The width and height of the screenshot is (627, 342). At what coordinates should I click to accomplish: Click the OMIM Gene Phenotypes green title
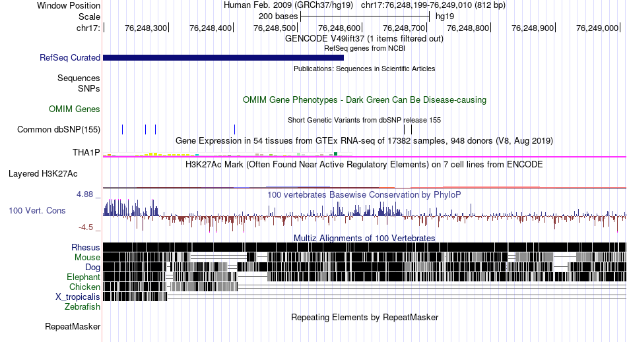[x=364, y=100]
